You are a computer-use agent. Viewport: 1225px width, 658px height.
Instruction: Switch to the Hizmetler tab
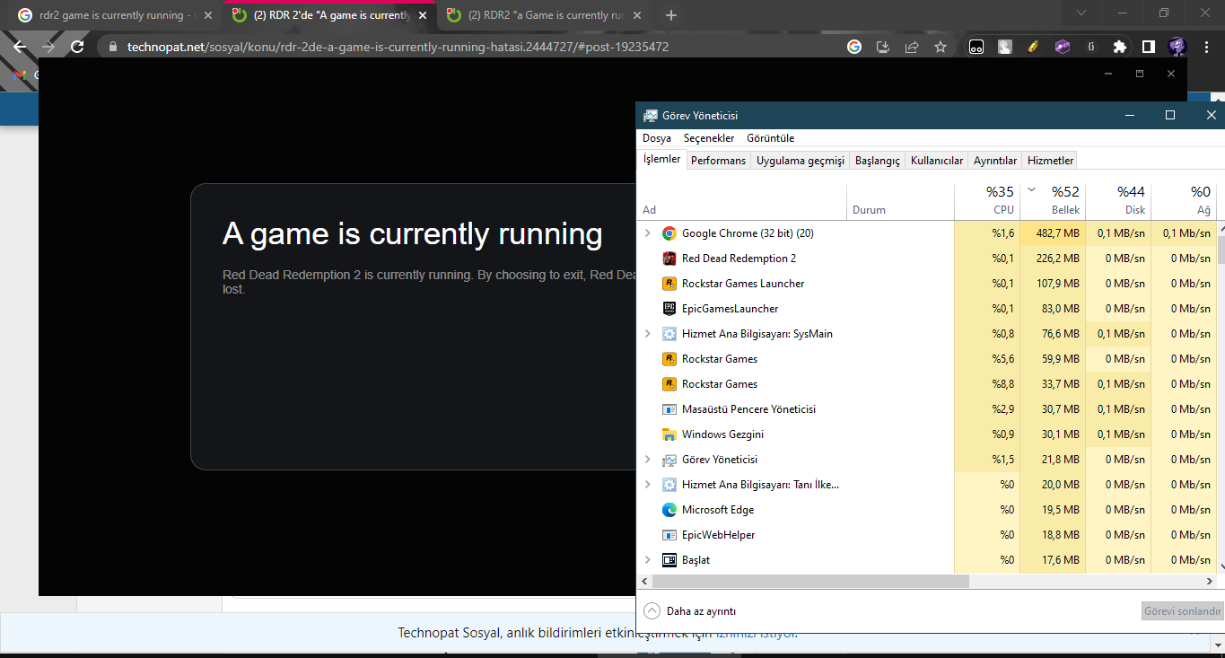(x=1050, y=161)
